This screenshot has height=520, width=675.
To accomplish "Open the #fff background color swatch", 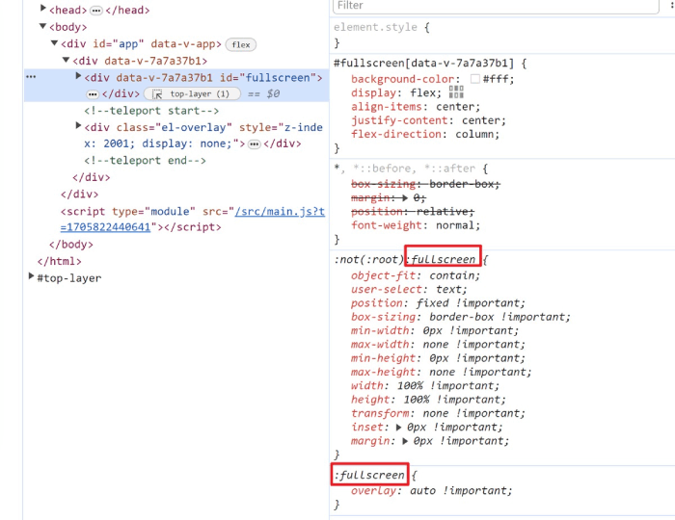I will 475,79.
